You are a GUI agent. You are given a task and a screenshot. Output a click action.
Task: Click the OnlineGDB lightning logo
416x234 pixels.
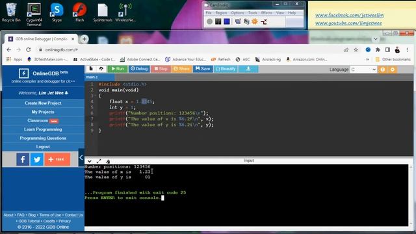(23, 73)
